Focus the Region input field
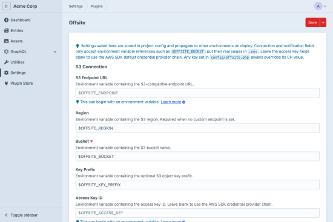The height and width of the screenshot is (222, 333). pos(197,128)
